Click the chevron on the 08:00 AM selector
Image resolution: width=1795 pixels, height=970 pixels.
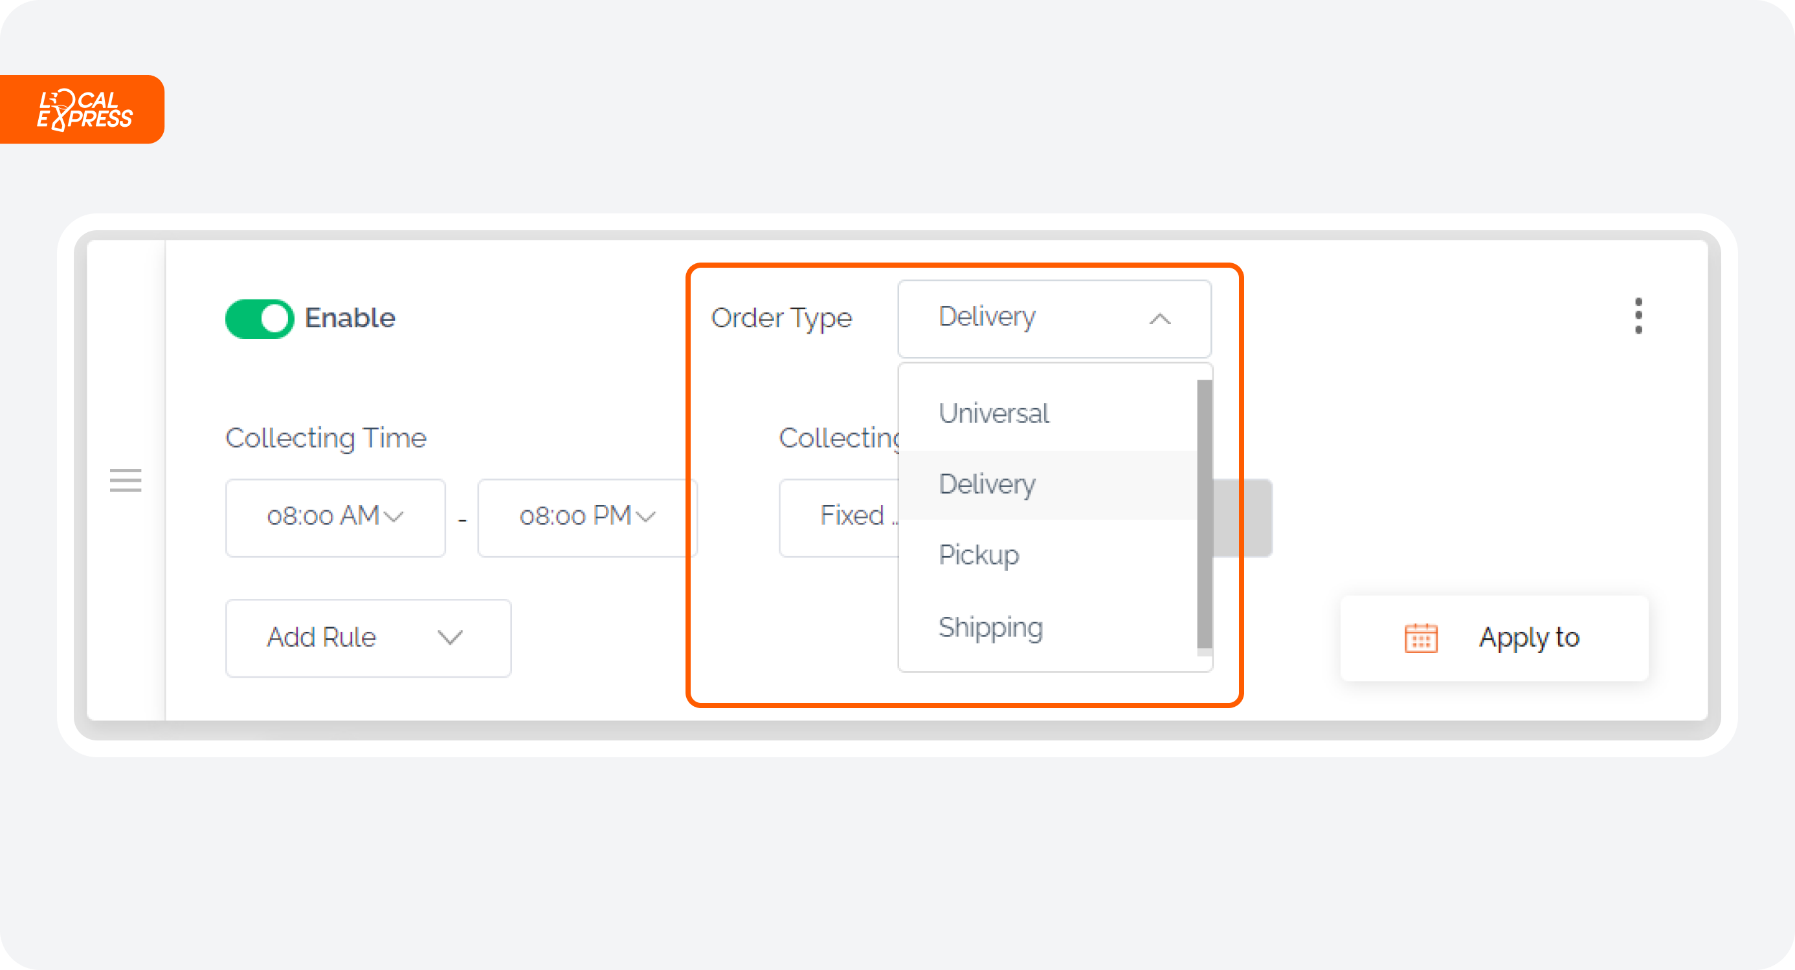point(394,517)
